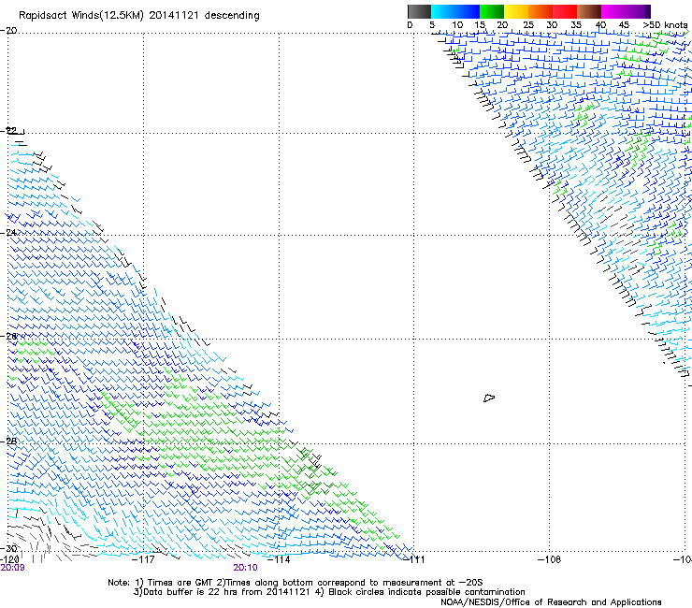Click the purple '20:09' time label

(12, 568)
